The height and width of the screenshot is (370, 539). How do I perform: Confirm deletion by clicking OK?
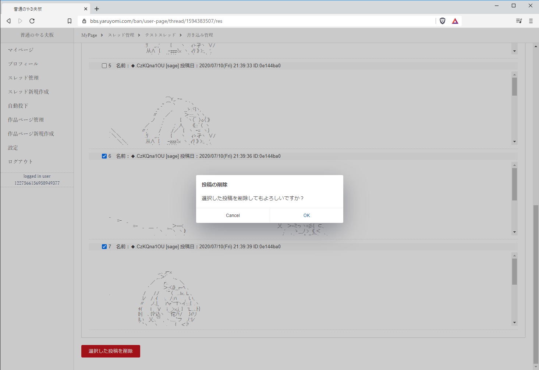tap(306, 215)
